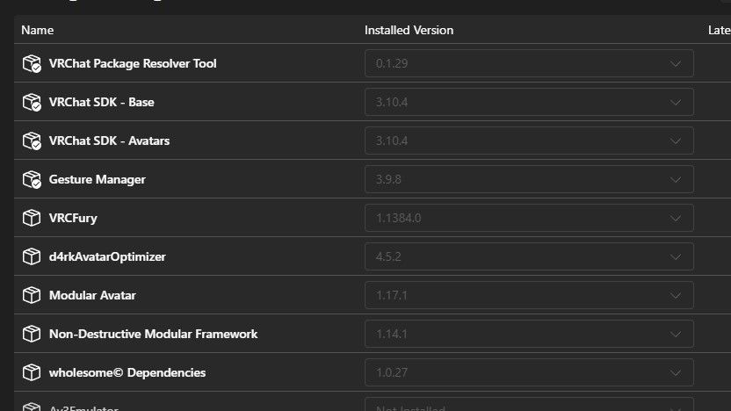Select the Modular Avatar package name

(92, 295)
